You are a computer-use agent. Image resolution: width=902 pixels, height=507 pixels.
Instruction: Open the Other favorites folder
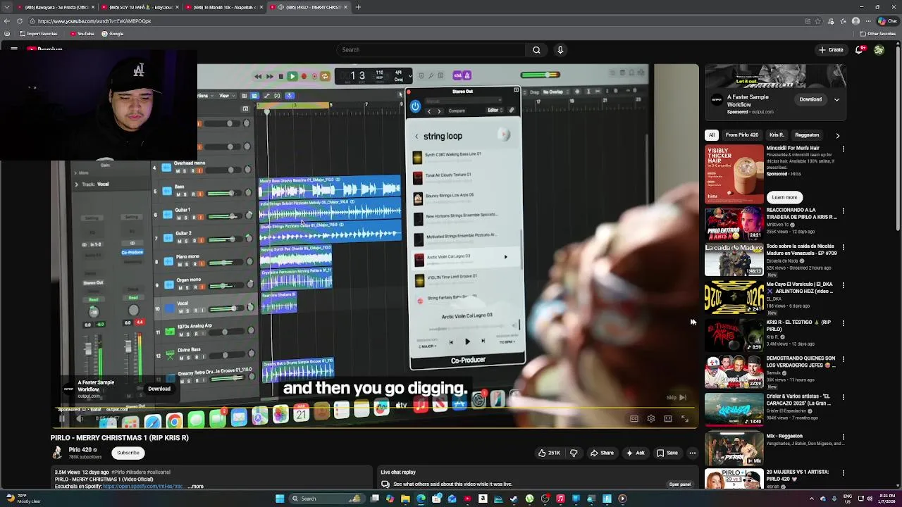[878, 34]
